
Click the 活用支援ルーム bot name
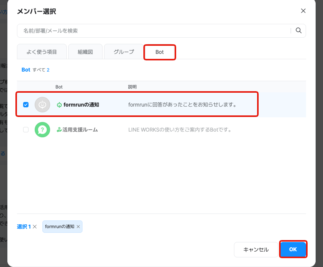pos(80,130)
